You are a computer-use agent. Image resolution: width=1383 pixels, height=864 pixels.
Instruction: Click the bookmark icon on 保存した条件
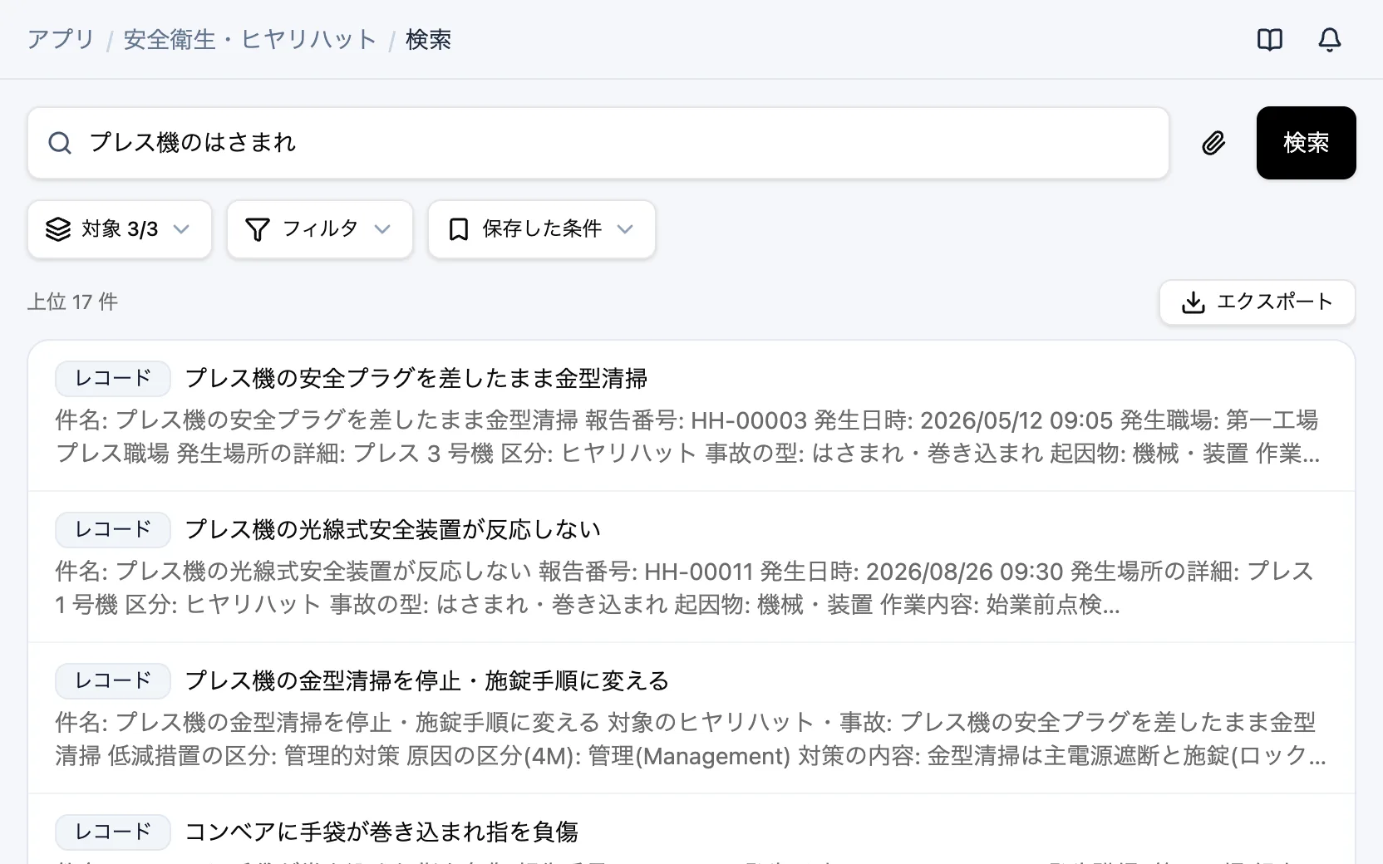coord(458,229)
